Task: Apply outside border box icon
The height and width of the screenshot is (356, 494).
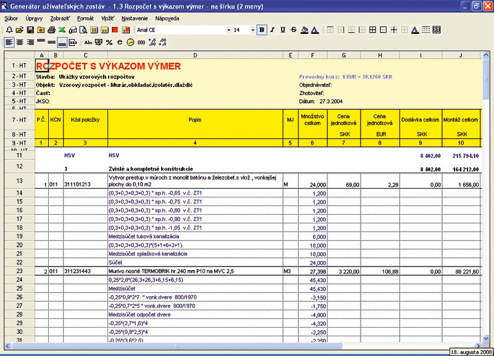Action: pyautogui.click(x=383, y=30)
